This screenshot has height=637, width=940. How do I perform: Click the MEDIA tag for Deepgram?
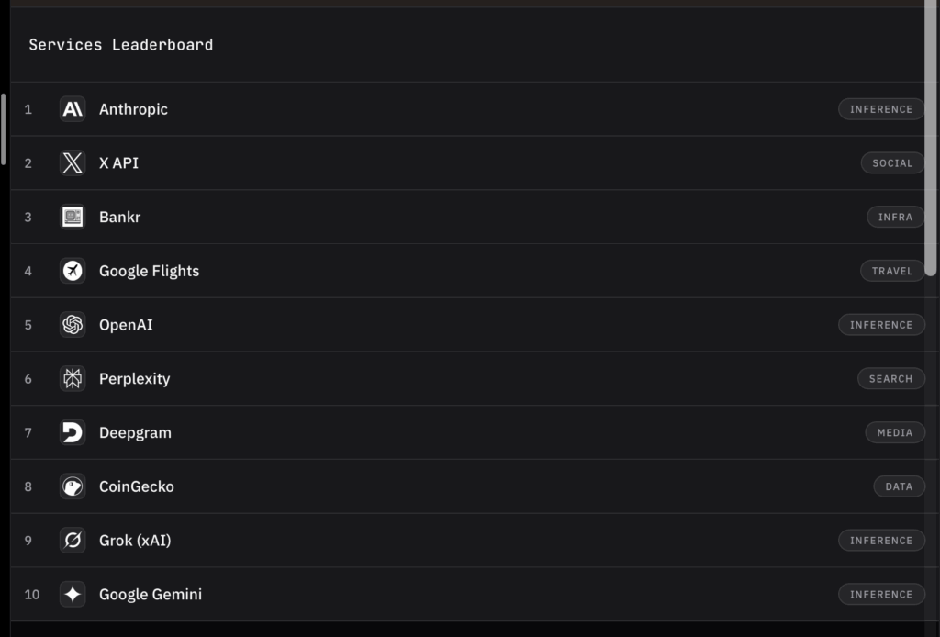point(894,432)
